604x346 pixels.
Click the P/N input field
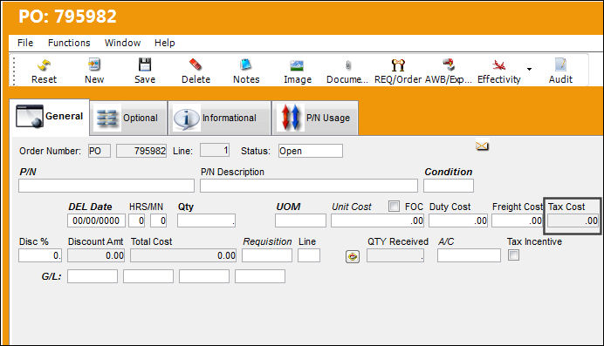tap(106, 186)
